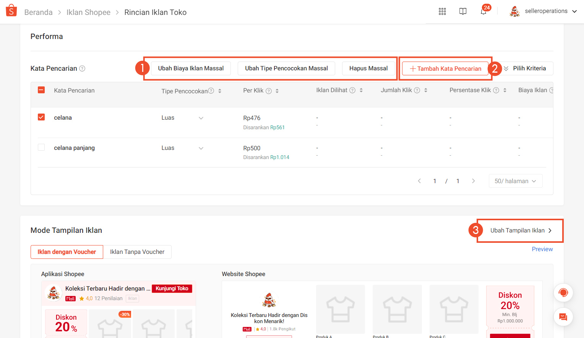Image resolution: width=584 pixels, height=338 pixels.
Task: Click the next page arrow in pagination
Action: pyautogui.click(x=474, y=180)
